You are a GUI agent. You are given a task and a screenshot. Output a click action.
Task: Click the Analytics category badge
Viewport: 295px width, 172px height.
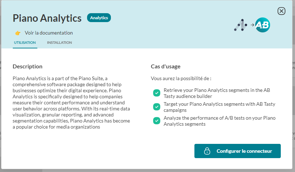(x=99, y=18)
